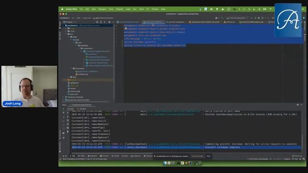Viewport: 308px width, 173px height.
Task: Select schema.sql in project tree
Action: tap(82, 74)
